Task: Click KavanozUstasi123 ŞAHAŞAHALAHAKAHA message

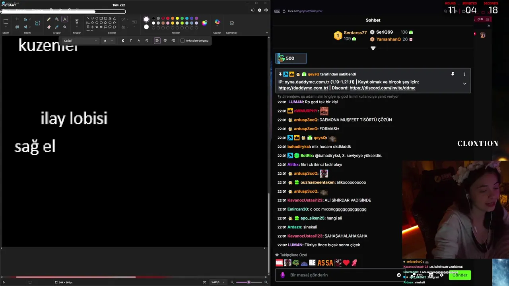Action: point(322,236)
